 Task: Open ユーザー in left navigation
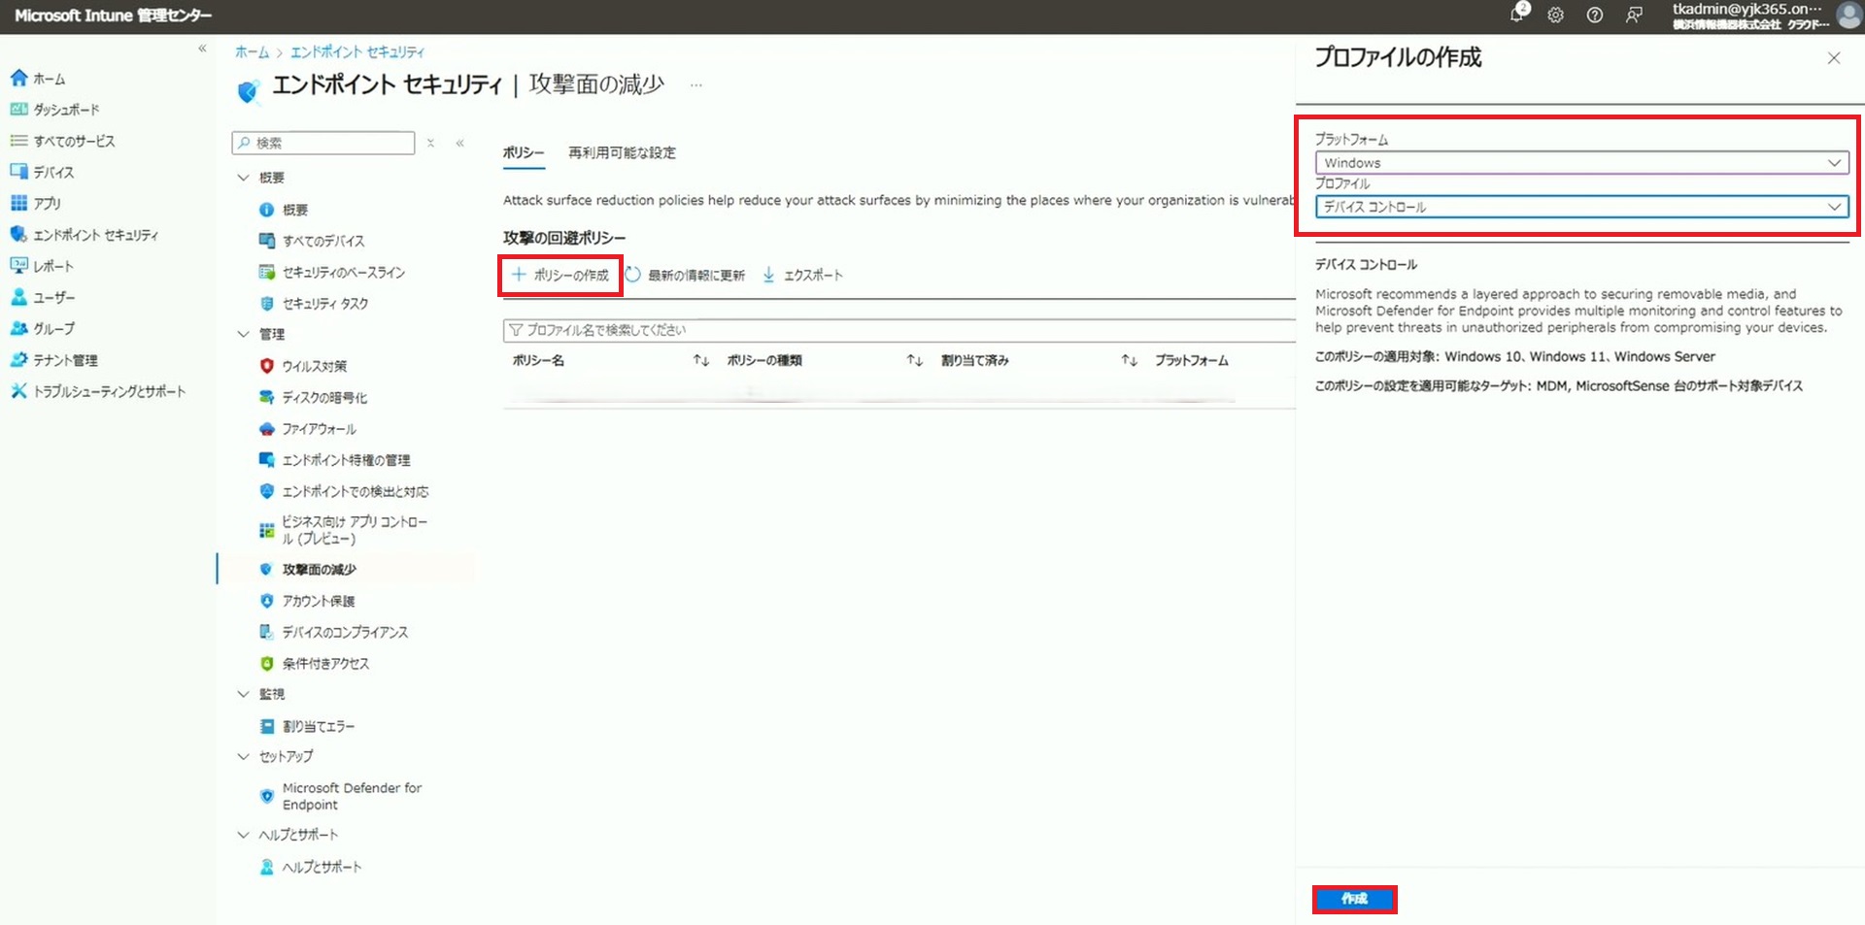click(42, 297)
